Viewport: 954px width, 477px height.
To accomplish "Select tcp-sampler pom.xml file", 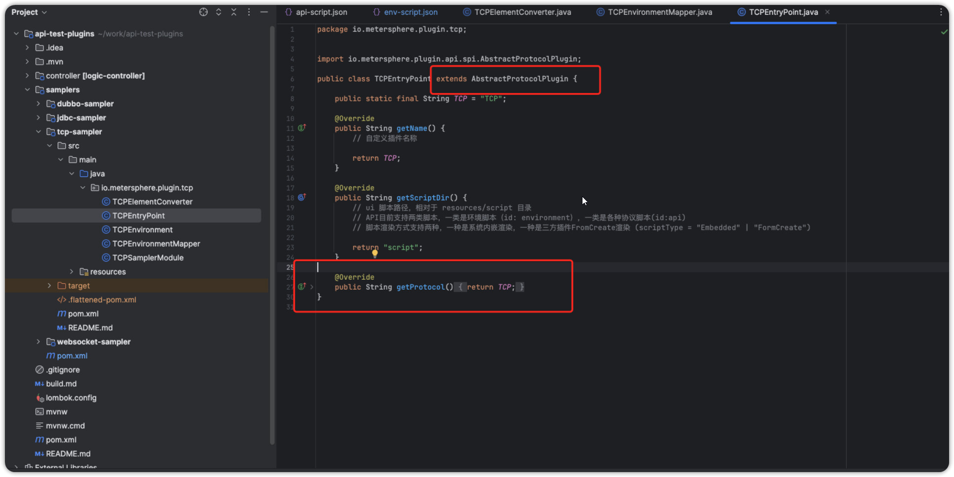I will tap(78, 313).
